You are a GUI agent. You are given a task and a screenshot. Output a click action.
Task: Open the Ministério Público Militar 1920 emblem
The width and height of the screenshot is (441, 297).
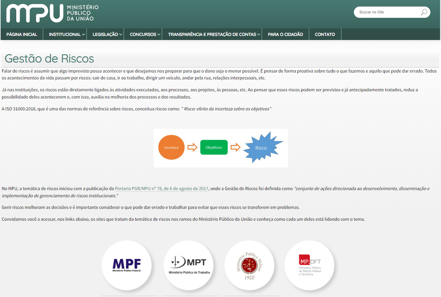pos(249,265)
